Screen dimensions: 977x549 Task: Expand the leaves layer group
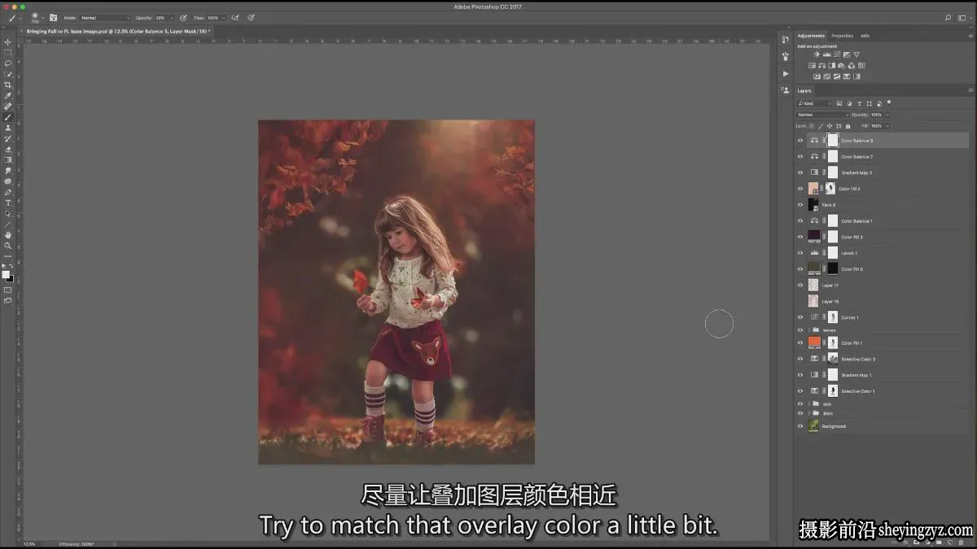click(809, 330)
